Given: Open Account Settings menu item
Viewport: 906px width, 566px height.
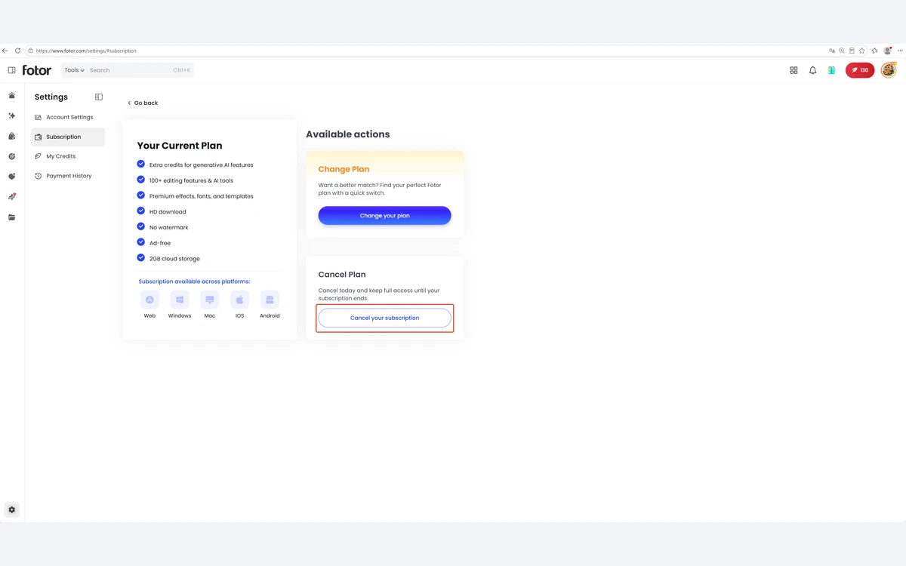Looking at the screenshot, I should coord(68,117).
